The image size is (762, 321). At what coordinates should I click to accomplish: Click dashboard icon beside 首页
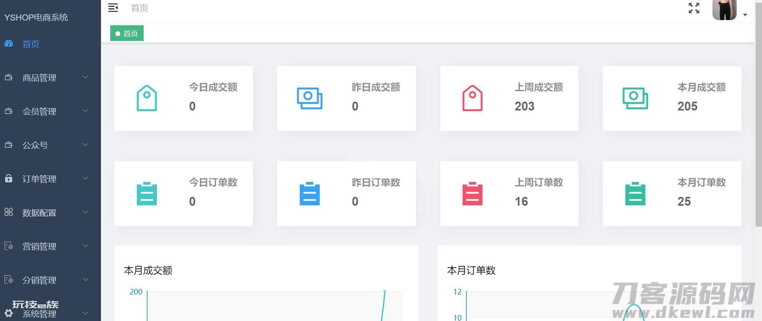8,43
